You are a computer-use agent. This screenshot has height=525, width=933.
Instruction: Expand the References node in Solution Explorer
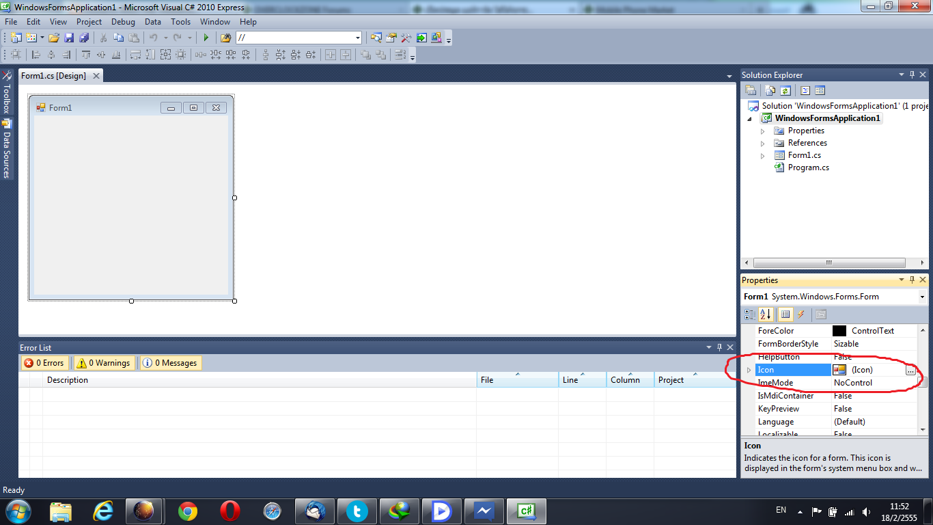pos(763,143)
